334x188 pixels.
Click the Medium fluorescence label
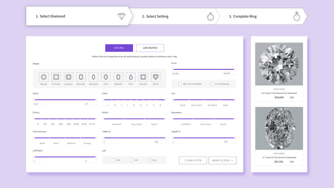[x=71, y=144]
